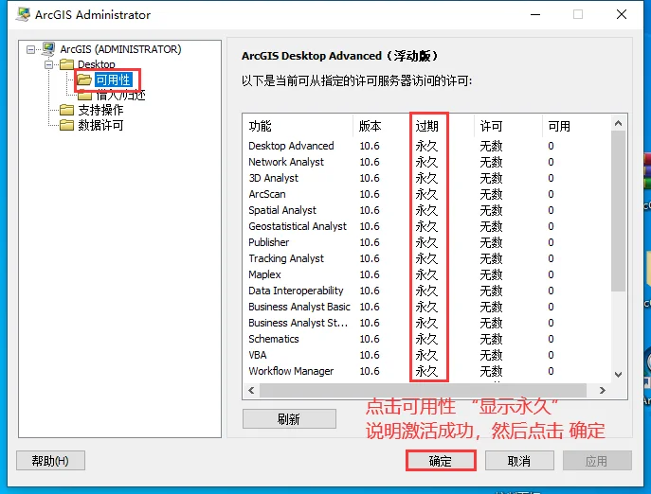Select the 支持操作 tree item
The image size is (651, 494).
(x=100, y=110)
